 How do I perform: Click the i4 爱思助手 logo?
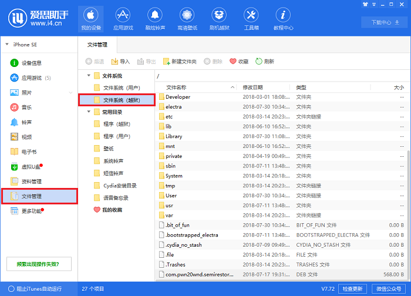(x=38, y=18)
